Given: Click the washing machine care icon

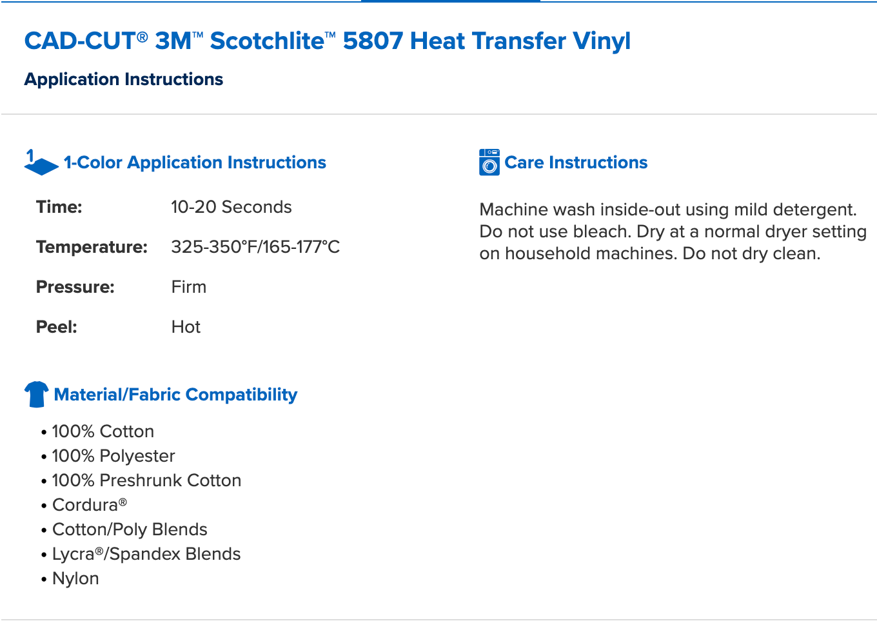Looking at the screenshot, I should point(489,163).
